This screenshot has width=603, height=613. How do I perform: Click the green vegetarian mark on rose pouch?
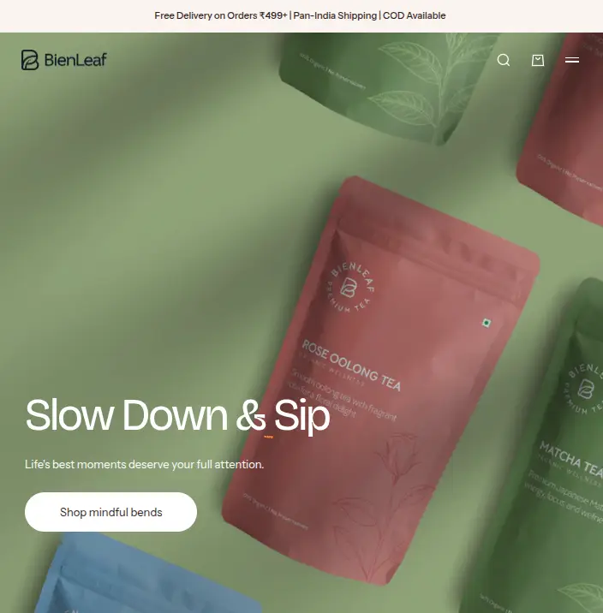486,323
